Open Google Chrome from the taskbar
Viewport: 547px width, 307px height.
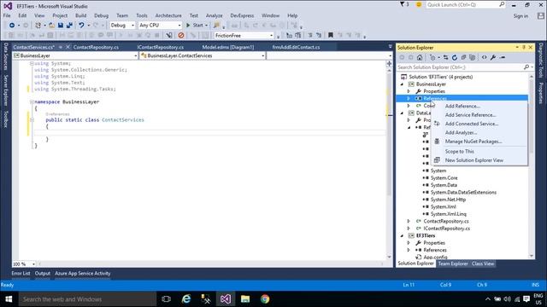(265, 299)
